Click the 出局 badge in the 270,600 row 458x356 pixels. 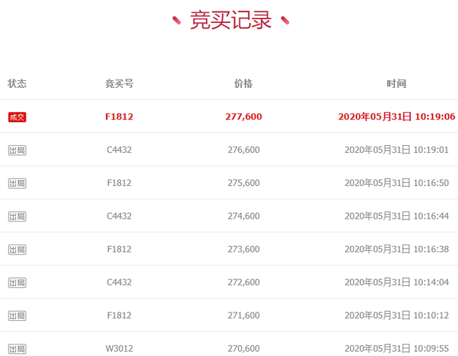click(x=17, y=349)
